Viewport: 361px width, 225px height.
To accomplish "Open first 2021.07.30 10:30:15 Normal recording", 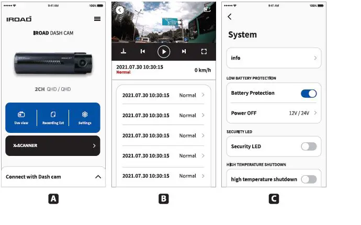I will click(163, 95).
